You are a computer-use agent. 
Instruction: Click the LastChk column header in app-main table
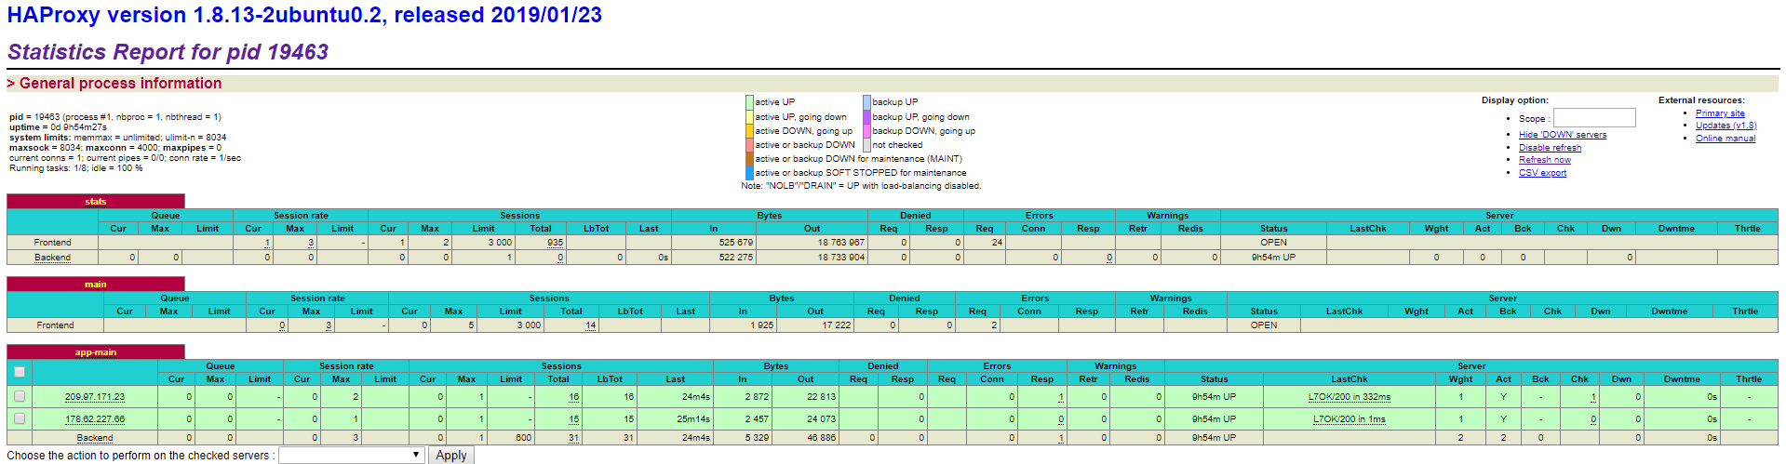coord(1350,379)
